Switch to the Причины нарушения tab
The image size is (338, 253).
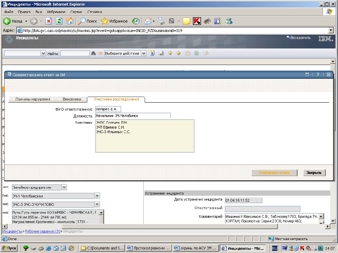(x=32, y=99)
